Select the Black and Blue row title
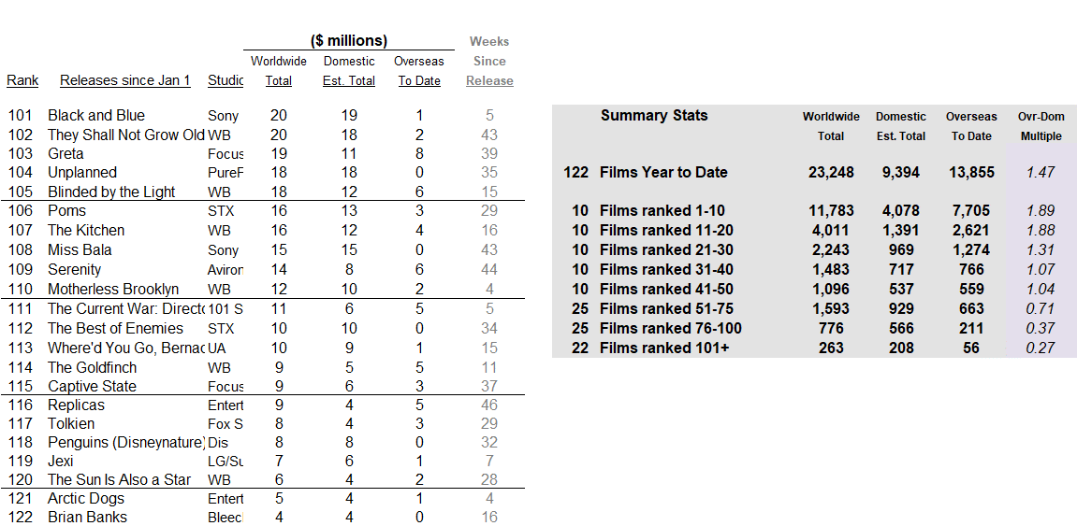Screen dimensions: 1077x526 (96, 115)
